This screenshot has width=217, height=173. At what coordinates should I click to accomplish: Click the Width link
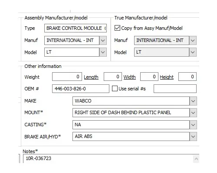[130, 77]
